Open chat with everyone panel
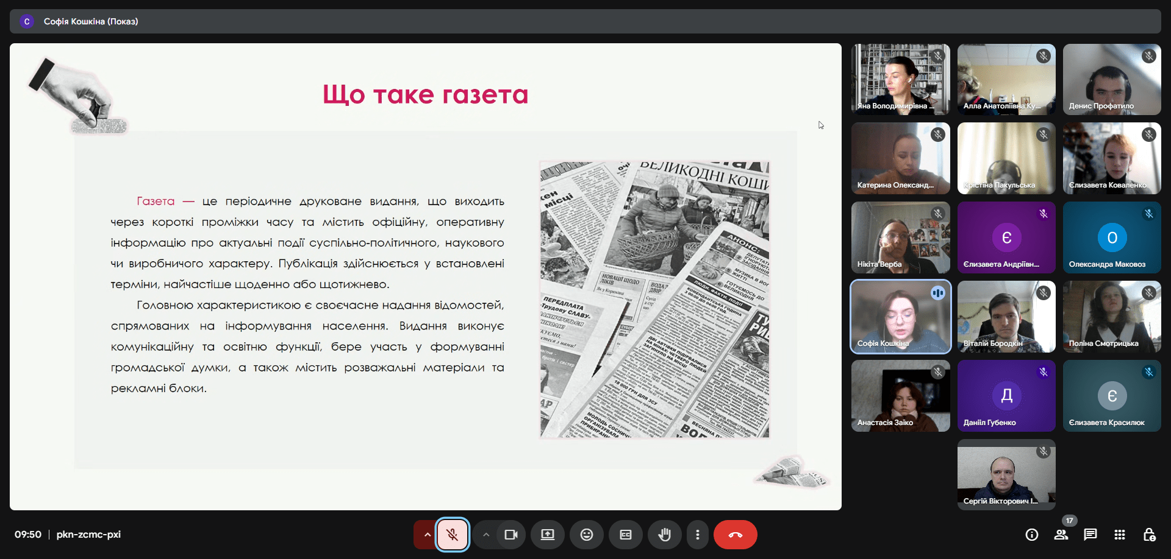 (x=1090, y=535)
